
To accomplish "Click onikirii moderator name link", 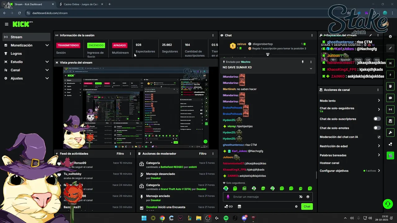I will click(x=193, y=167).
